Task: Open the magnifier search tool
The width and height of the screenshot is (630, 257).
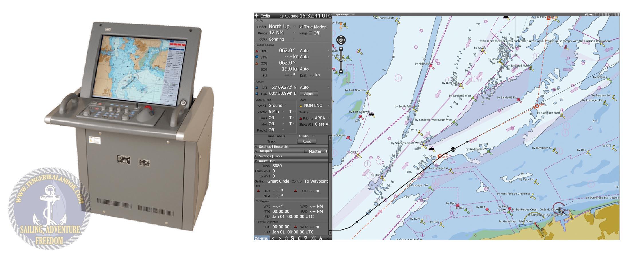Action: click(299, 238)
